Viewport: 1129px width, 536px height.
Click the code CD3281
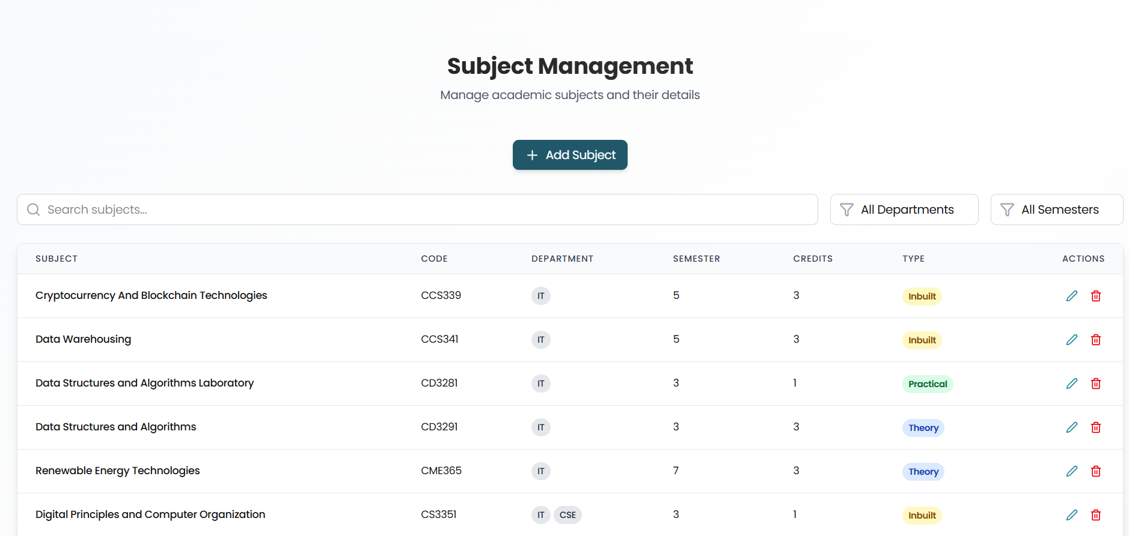[x=439, y=383]
